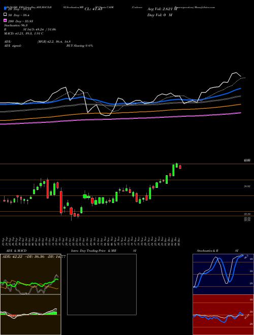Select the '50 Day = 38.4' legend text
Viewport: 254px width, 335px height.
[19, 15]
